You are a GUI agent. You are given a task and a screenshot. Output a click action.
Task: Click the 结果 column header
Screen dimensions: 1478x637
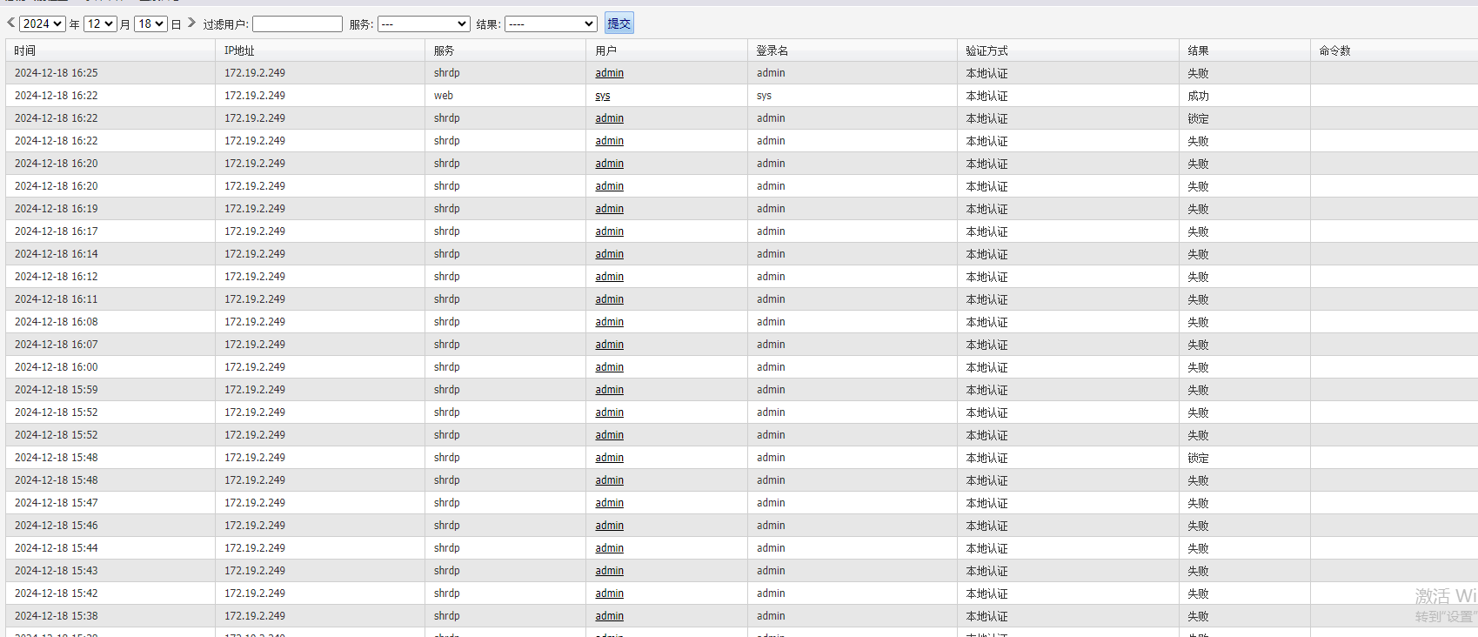(1198, 50)
